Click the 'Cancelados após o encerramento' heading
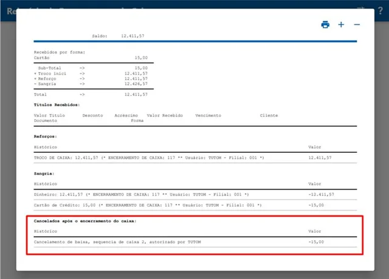 pos(85,221)
